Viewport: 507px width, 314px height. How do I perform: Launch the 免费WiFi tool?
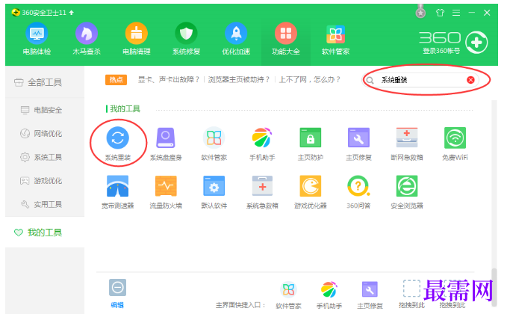(x=455, y=144)
